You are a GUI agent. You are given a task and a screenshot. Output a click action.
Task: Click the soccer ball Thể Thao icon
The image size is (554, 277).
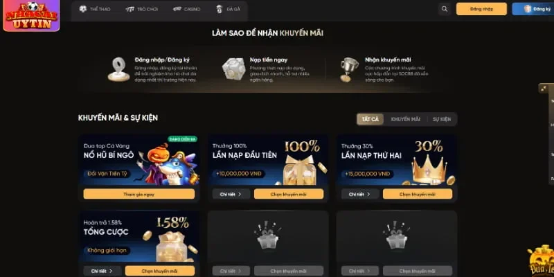pos(82,9)
